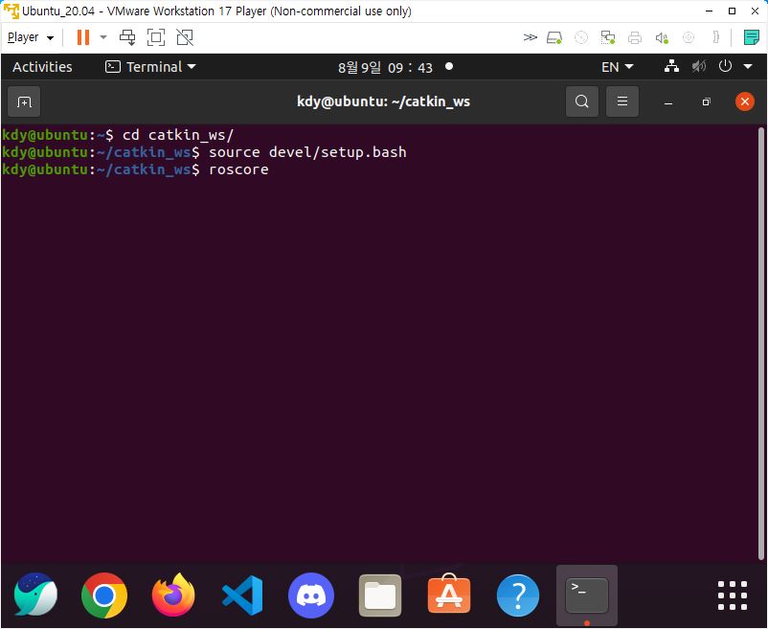Image resolution: width=768 pixels, height=629 pixels.
Task: Click the 'source devel/setup.bash' command line
Action: tap(307, 152)
